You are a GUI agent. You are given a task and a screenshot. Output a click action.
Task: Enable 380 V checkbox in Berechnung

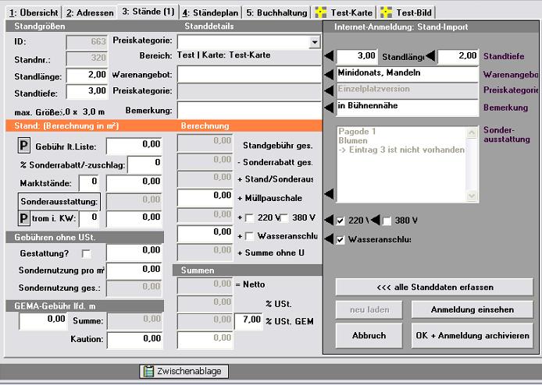point(284,218)
